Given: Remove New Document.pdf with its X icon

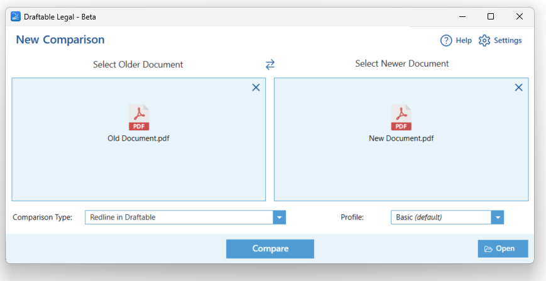Looking at the screenshot, I should [518, 87].
